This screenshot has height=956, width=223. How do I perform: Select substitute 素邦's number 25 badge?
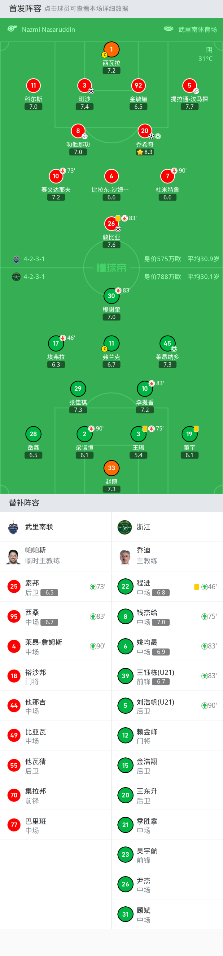[x=14, y=587]
